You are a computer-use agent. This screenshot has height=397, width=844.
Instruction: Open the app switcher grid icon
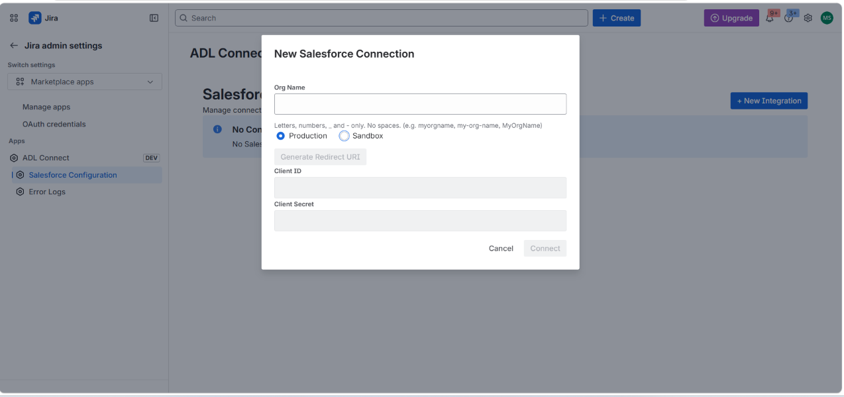click(13, 18)
